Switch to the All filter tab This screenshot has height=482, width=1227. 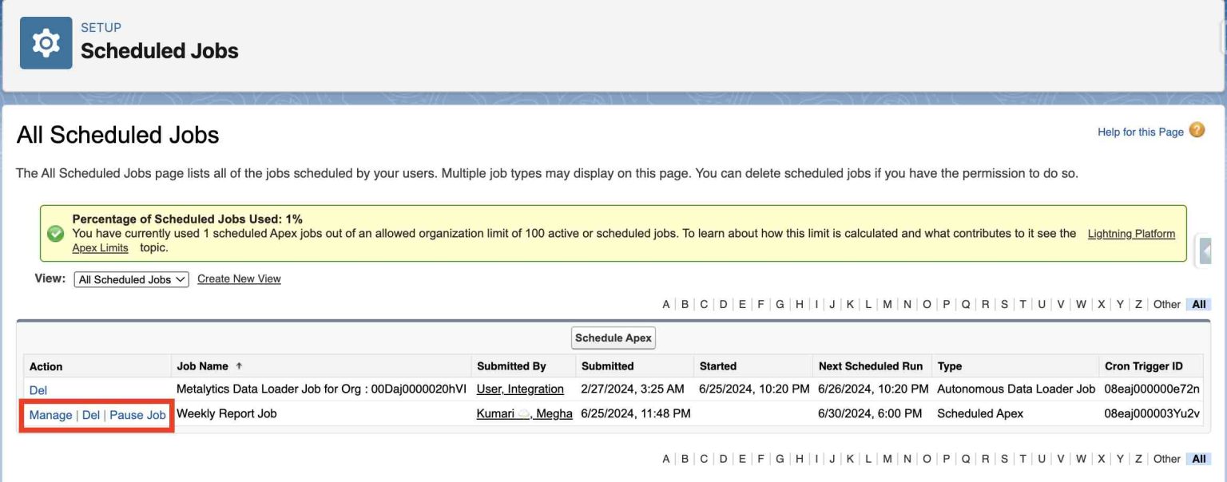click(1198, 304)
